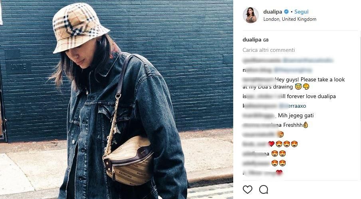Screen dimensions: 361x199
Task: Open the blue mention in the second comment
Action: click(x=292, y=70)
